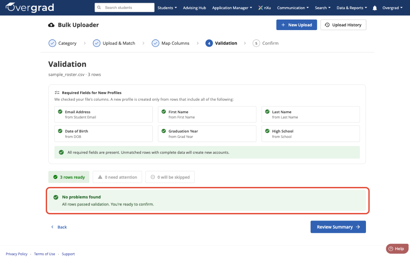Click the minus circle in will be skipped
410x263 pixels.
(x=153, y=177)
